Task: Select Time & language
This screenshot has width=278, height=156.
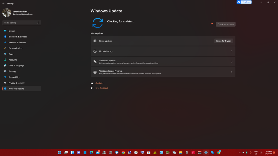Action: click(x=22, y=66)
